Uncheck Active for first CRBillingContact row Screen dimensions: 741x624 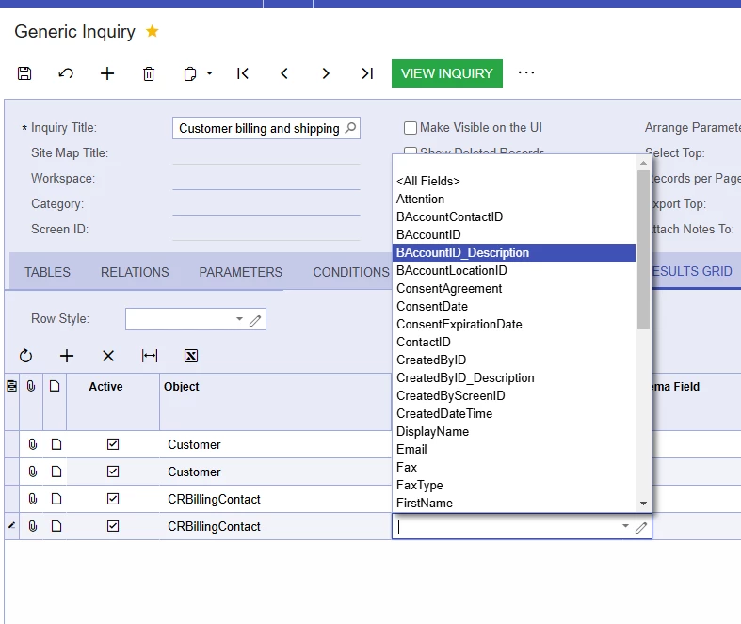point(113,500)
